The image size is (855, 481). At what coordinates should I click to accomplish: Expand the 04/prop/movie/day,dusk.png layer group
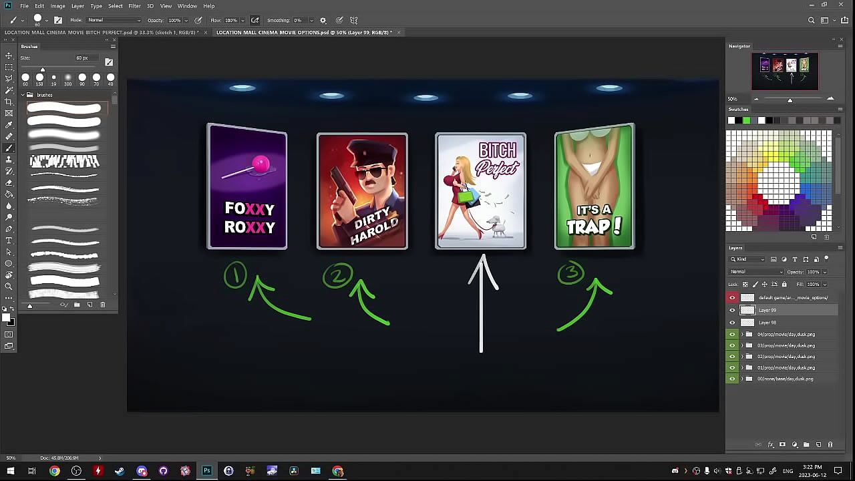point(742,334)
